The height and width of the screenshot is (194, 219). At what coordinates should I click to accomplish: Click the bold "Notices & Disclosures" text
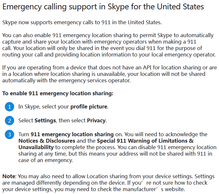47,141
